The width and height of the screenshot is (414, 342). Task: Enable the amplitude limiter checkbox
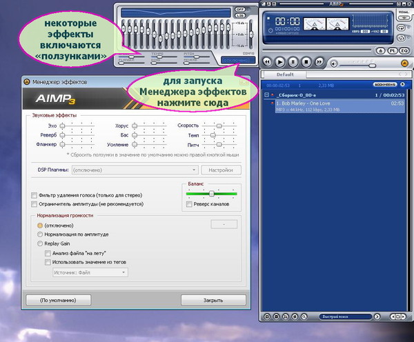point(34,204)
